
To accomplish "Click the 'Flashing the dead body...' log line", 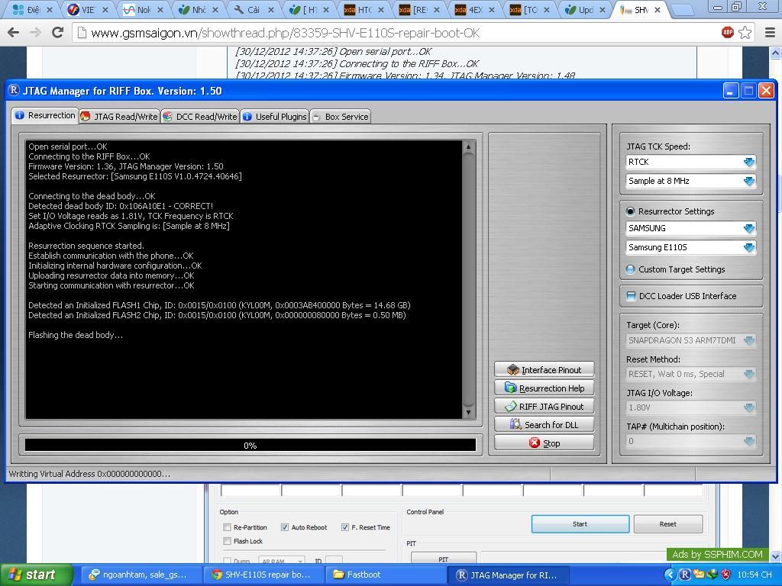I will coord(76,336).
